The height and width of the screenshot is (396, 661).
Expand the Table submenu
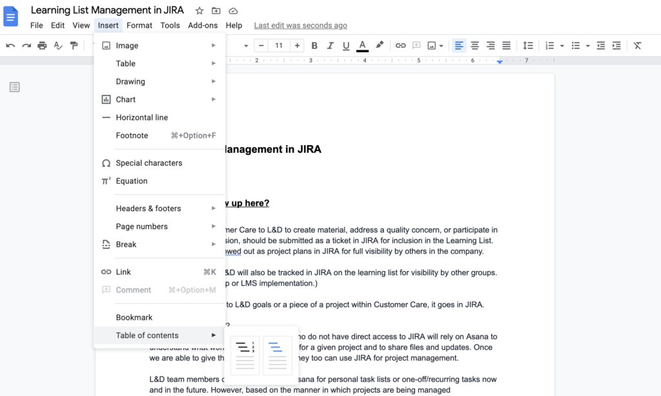tap(159, 64)
